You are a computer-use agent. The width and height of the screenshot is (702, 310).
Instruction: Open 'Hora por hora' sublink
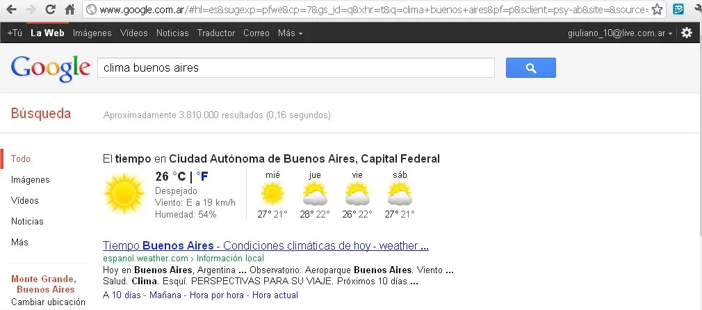(x=217, y=295)
